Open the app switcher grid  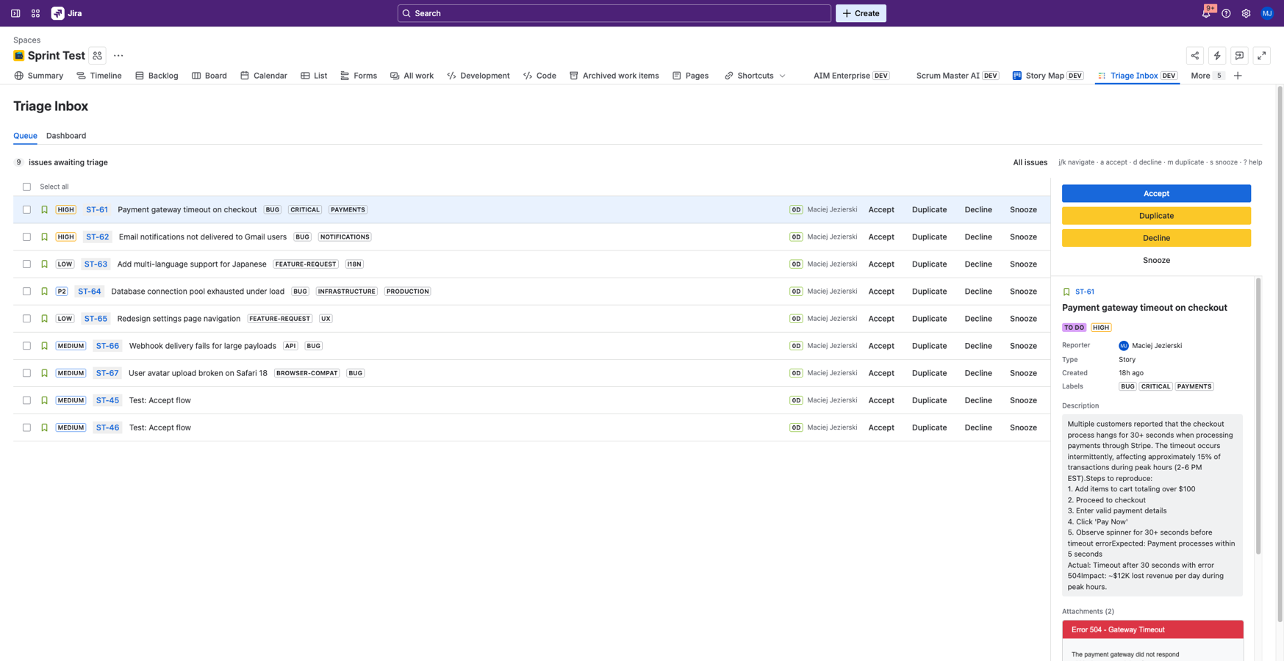coord(35,12)
